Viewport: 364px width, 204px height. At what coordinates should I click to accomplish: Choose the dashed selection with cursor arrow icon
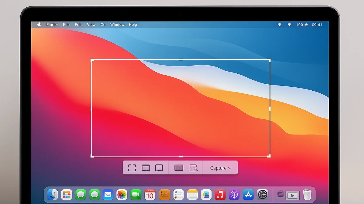[193, 168]
